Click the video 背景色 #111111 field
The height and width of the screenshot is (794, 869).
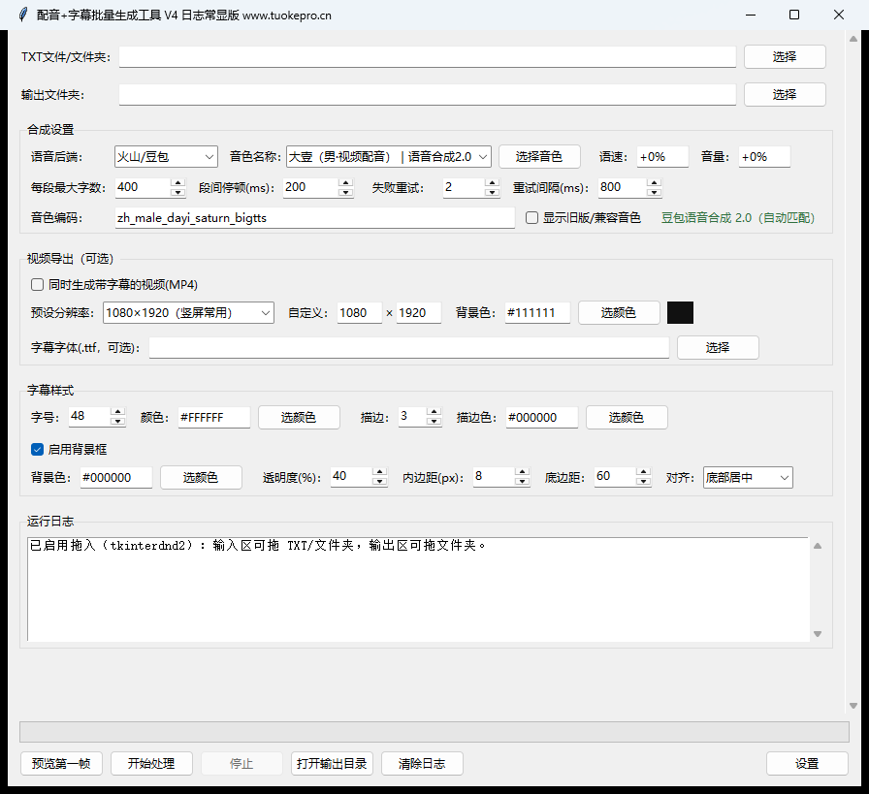pos(537,313)
